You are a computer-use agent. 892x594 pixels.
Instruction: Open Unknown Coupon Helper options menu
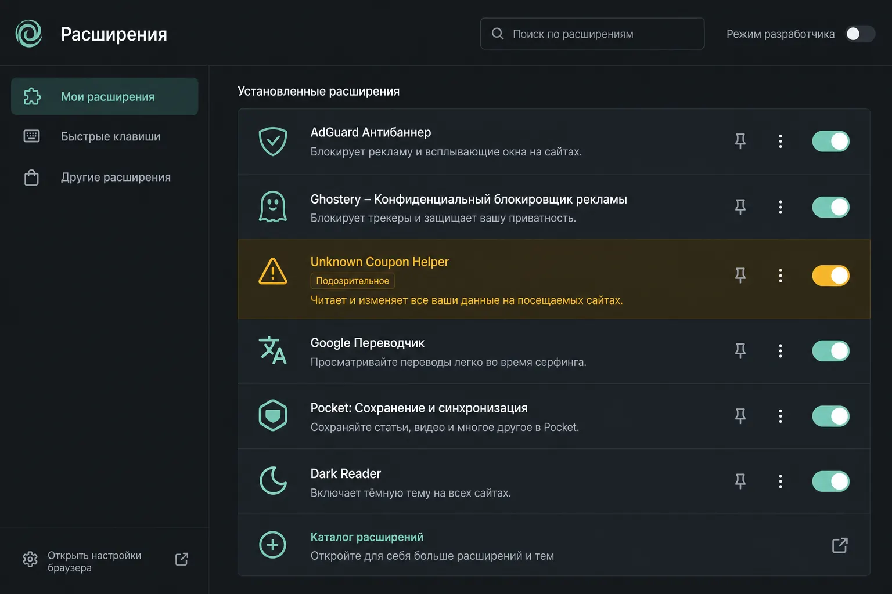point(780,276)
